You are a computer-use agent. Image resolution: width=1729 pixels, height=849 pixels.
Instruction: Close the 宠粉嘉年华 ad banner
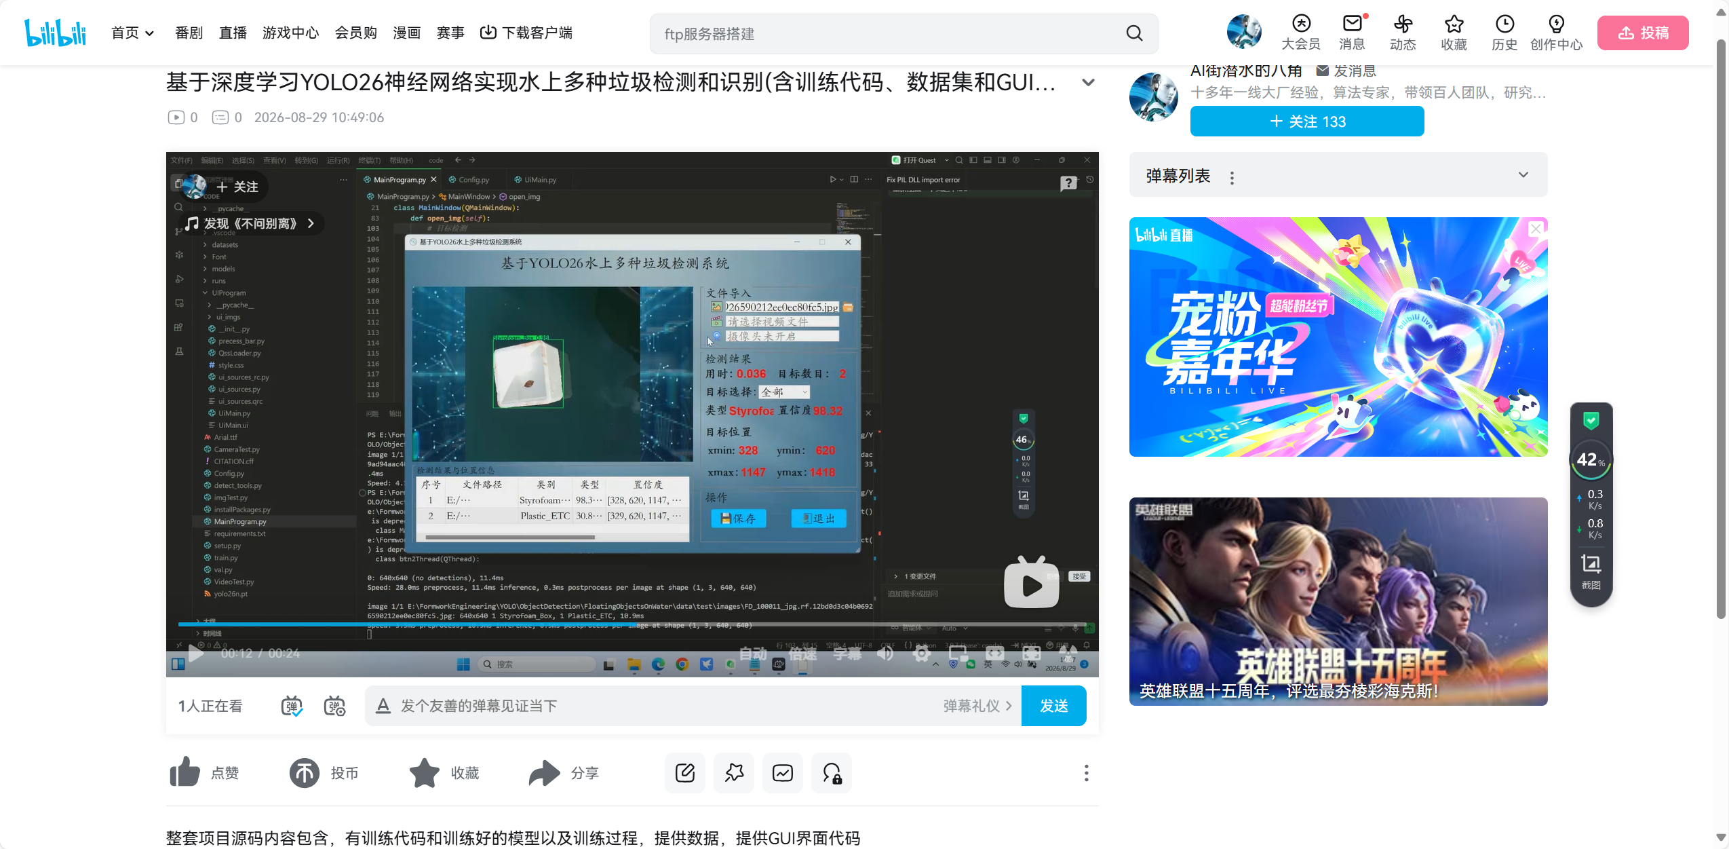1536,229
